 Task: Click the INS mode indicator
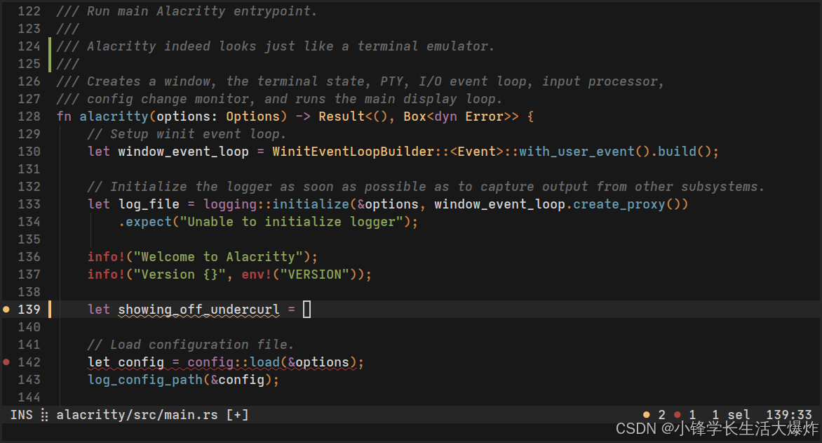(x=22, y=415)
